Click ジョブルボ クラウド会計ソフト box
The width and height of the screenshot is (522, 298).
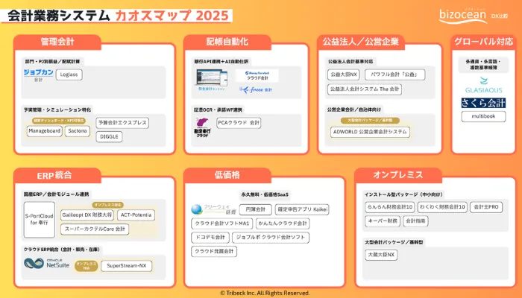271,238
